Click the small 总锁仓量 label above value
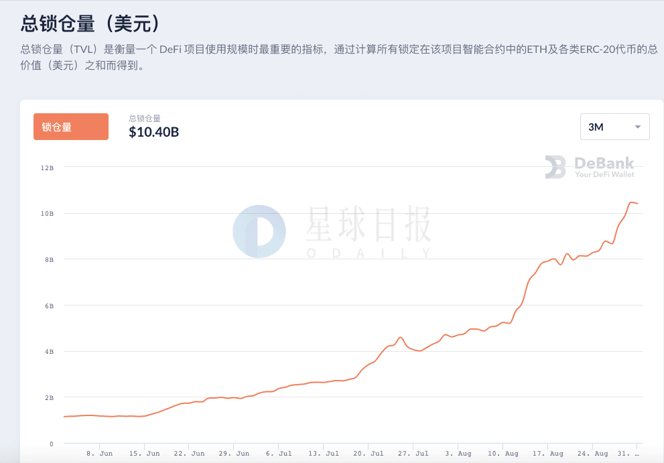This screenshot has height=463, width=664. [x=145, y=118]
